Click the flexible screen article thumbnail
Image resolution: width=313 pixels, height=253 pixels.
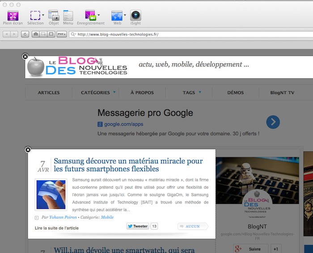51,195
